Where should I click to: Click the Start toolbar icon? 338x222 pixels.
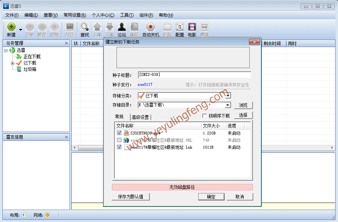(30, 27)
